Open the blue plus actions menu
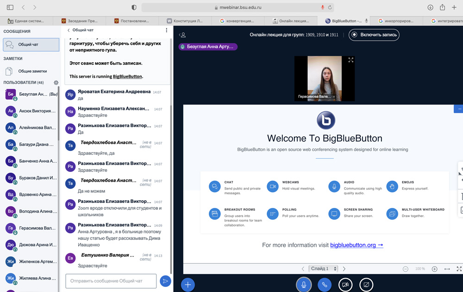The height and width of the screenshot is (292, 463). click(188, 285)
